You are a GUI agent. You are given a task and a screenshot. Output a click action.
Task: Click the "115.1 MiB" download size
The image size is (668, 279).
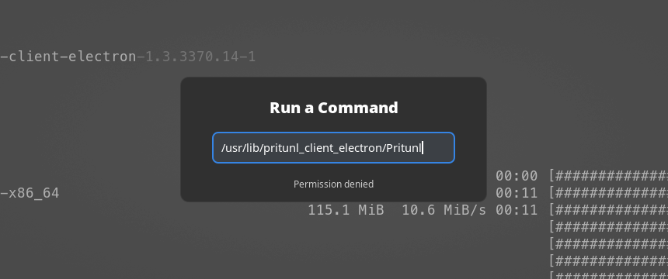click(346, 210)
